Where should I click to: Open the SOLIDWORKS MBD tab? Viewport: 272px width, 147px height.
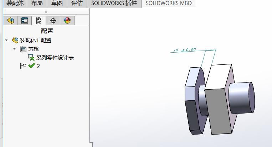tap(169, 4)
